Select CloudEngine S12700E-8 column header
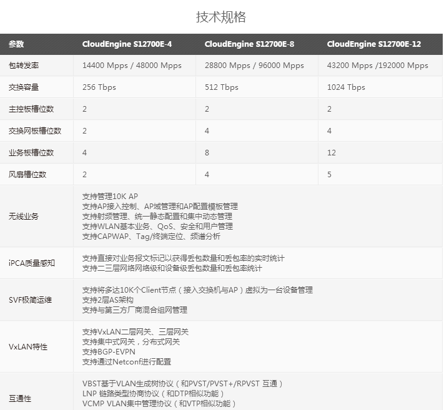Viewport: 444px width, 410px height. point(249,44)
